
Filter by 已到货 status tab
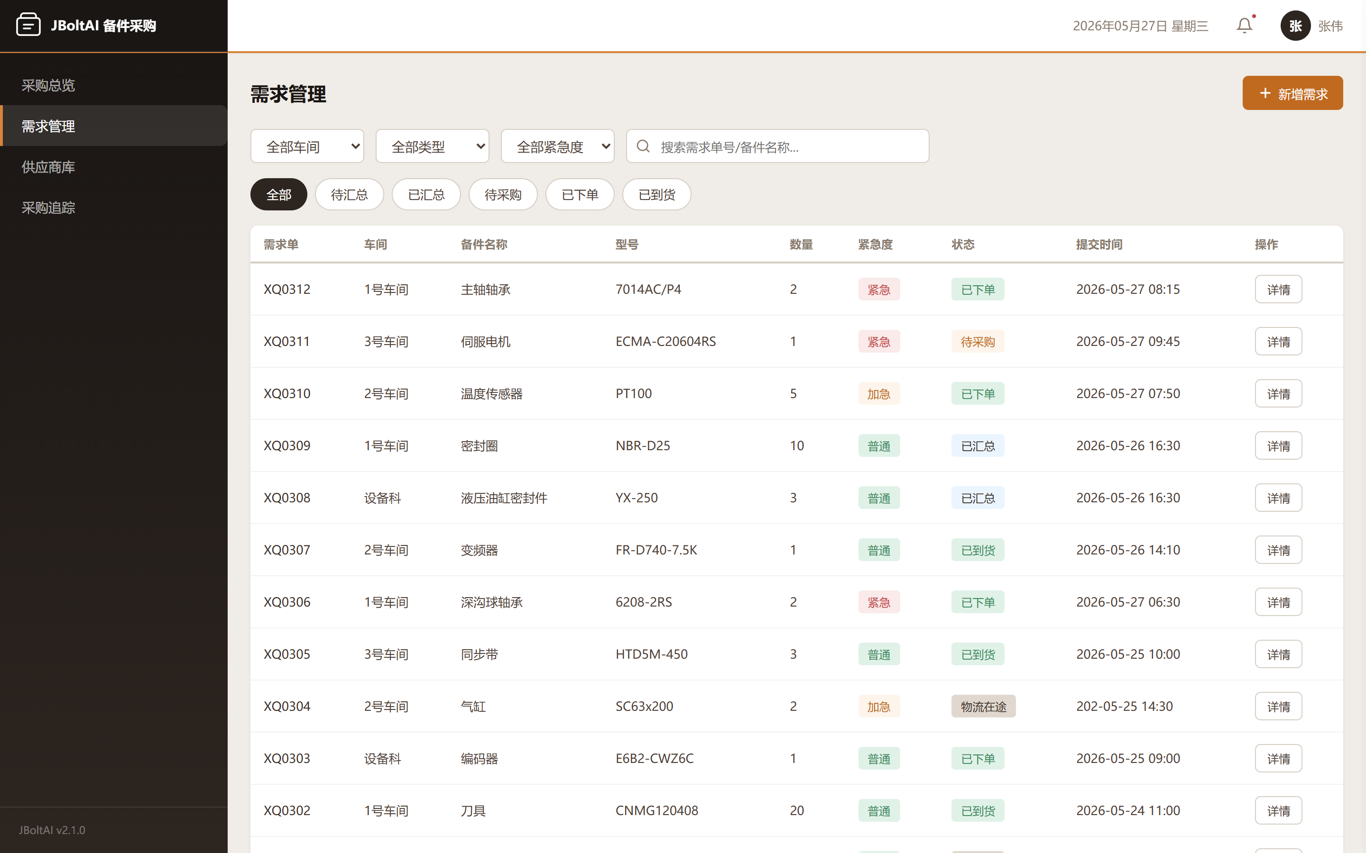pyautogui.click(x=656, y=195)
